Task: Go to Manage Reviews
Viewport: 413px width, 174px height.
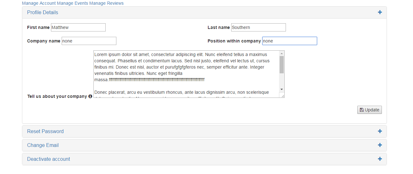Action: pyautogui.click(x=106, y=3)
